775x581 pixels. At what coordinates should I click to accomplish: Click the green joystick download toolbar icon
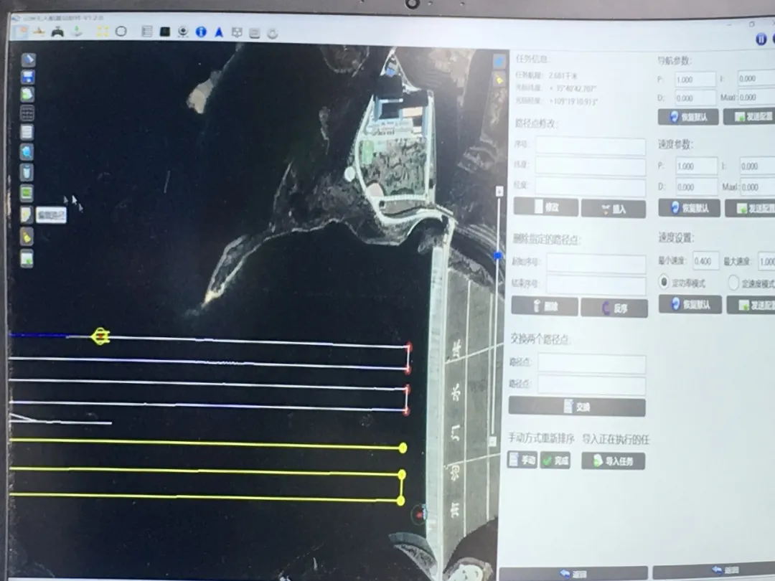77,32
